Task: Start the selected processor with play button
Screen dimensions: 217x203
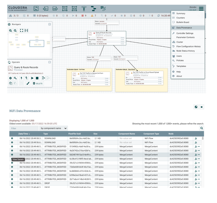Action: [x=32, y=78]
